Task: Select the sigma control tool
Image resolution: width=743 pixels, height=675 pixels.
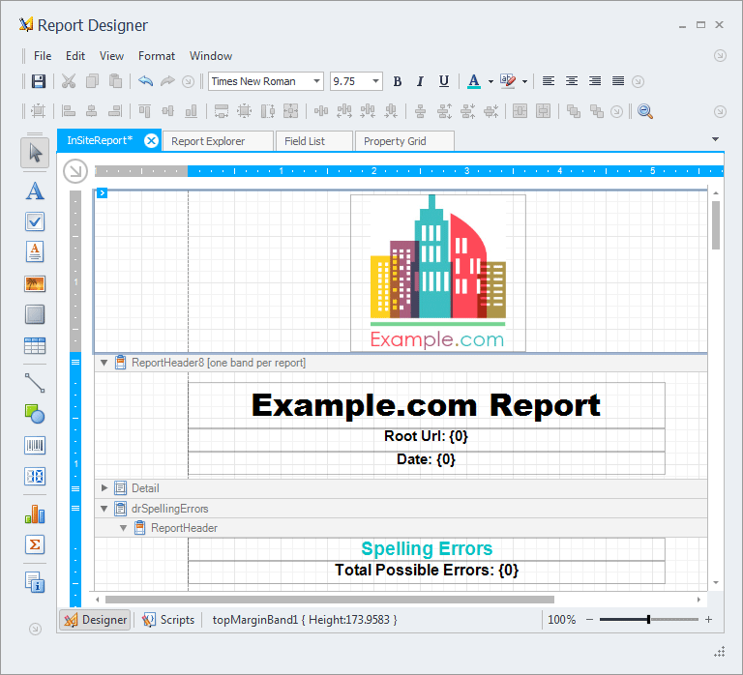Action: point(35,544)
